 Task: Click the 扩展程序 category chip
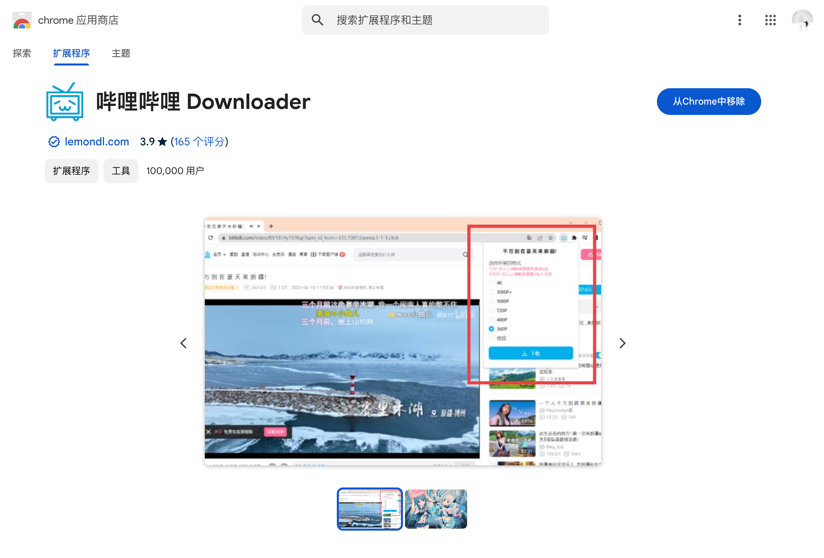tap(71, 171)
